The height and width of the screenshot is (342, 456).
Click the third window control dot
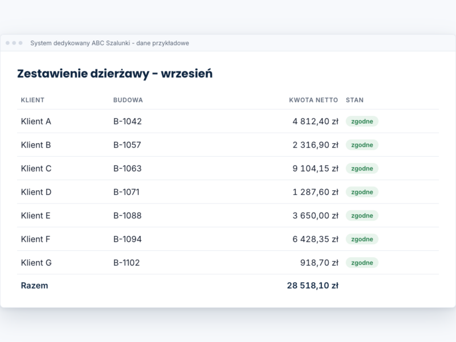[21, 43]
